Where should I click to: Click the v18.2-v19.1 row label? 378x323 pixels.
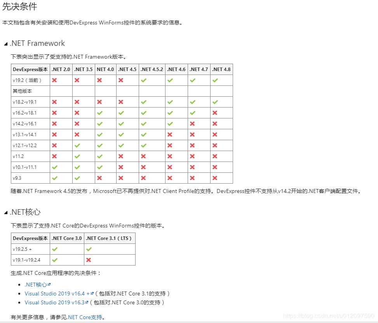[24, 102]
